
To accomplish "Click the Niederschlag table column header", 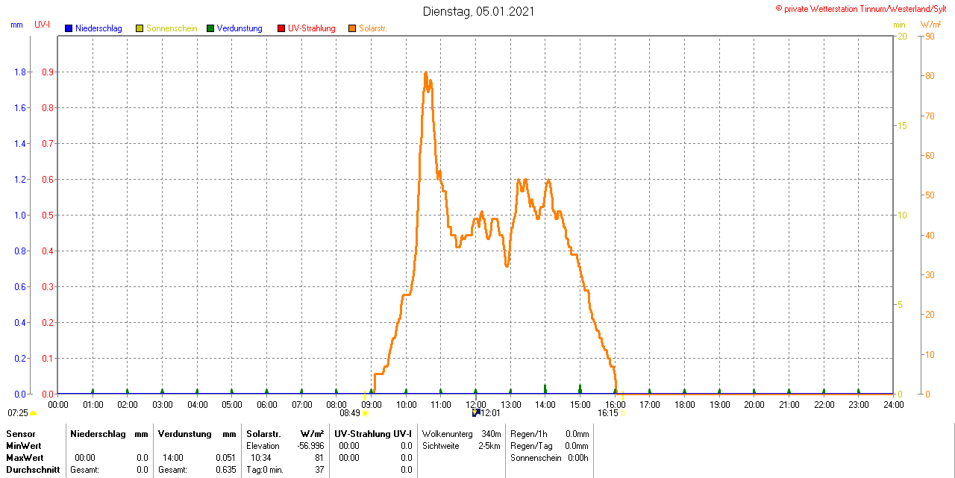I will point(98,433).
